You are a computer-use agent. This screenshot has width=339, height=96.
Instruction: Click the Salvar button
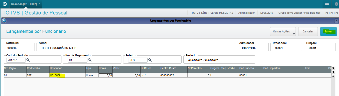click(x=328, y=32)
